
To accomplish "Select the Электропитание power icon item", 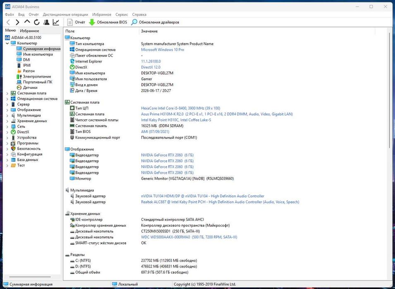I will click(19, 76).
